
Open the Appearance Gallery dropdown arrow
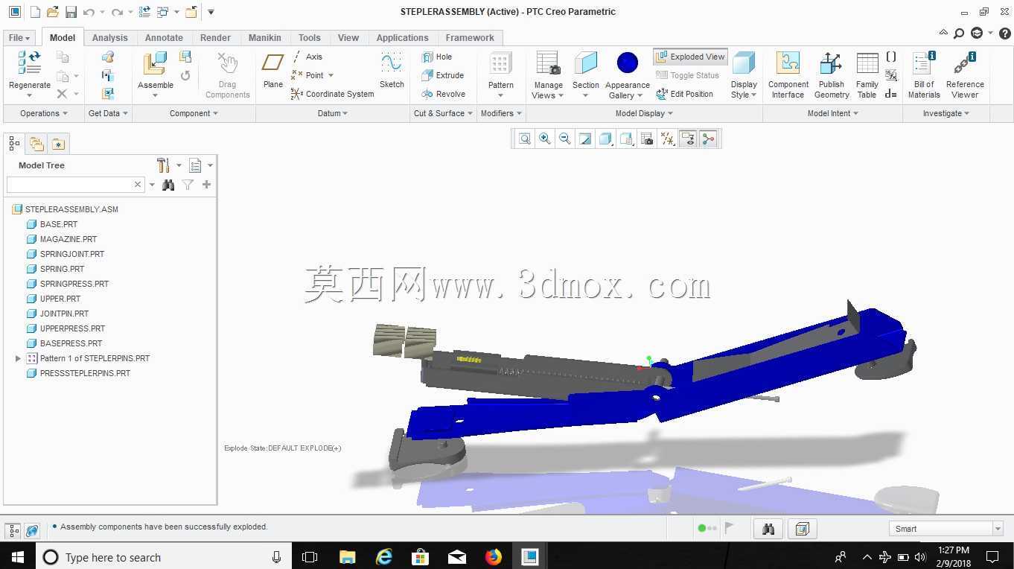[x=640, y=95]
